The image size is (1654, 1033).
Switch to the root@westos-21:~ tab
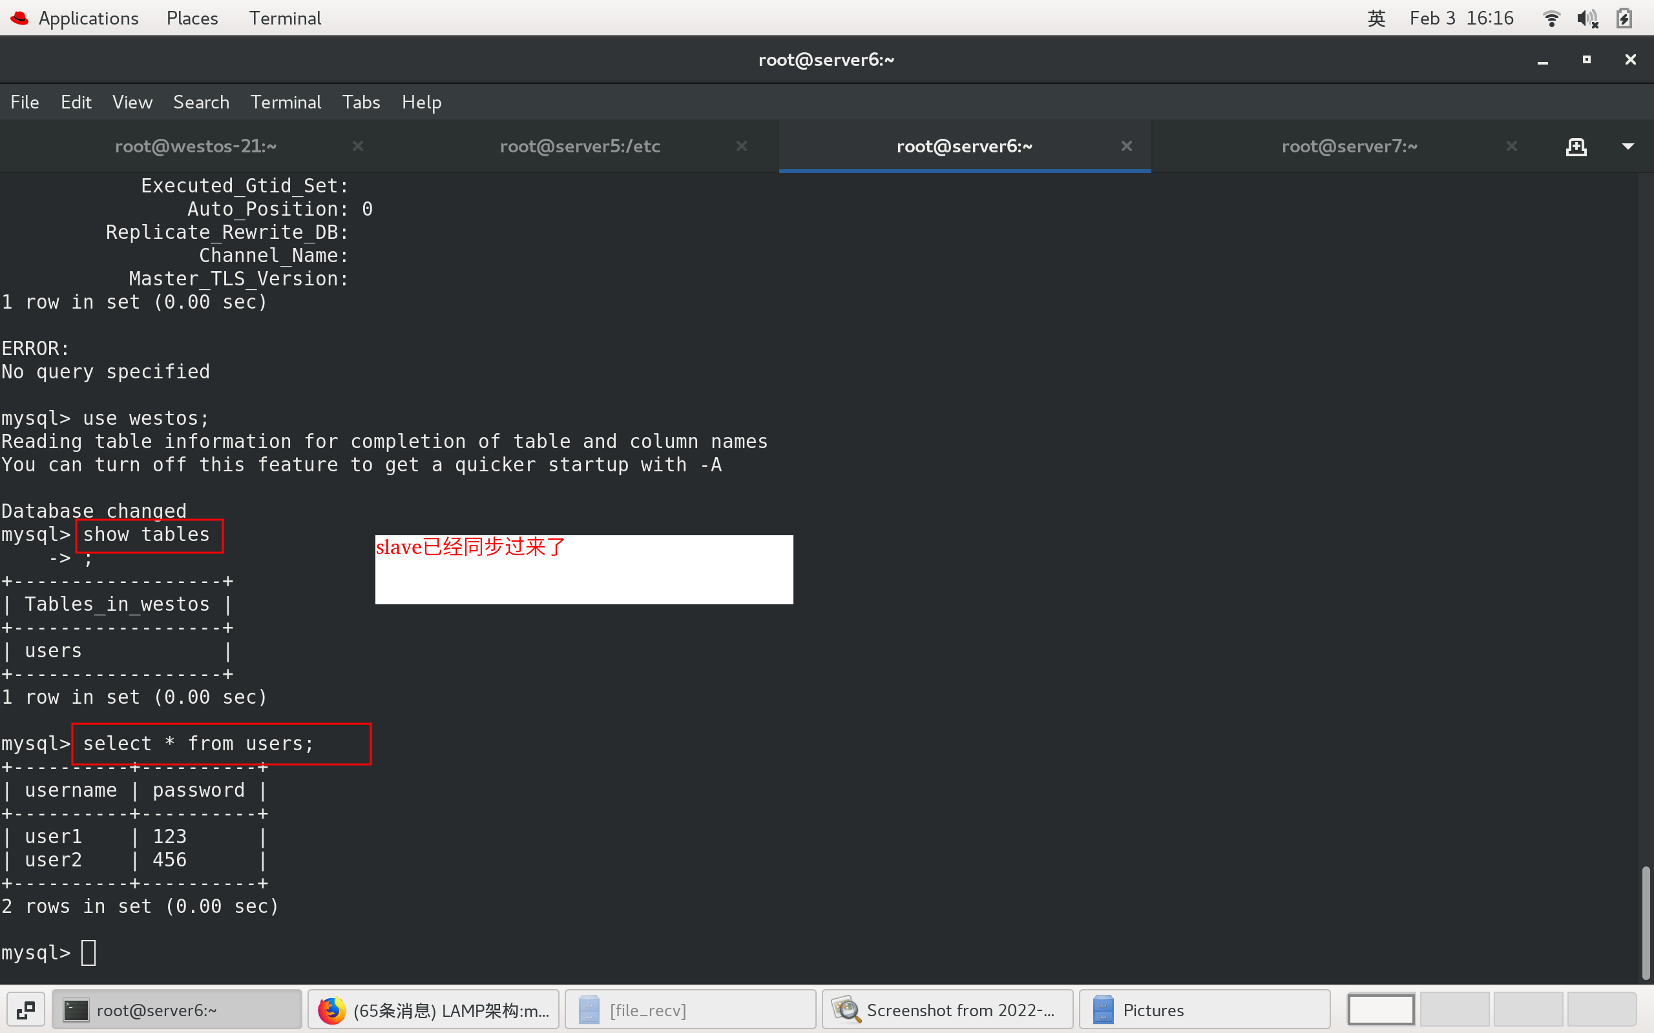196,146
